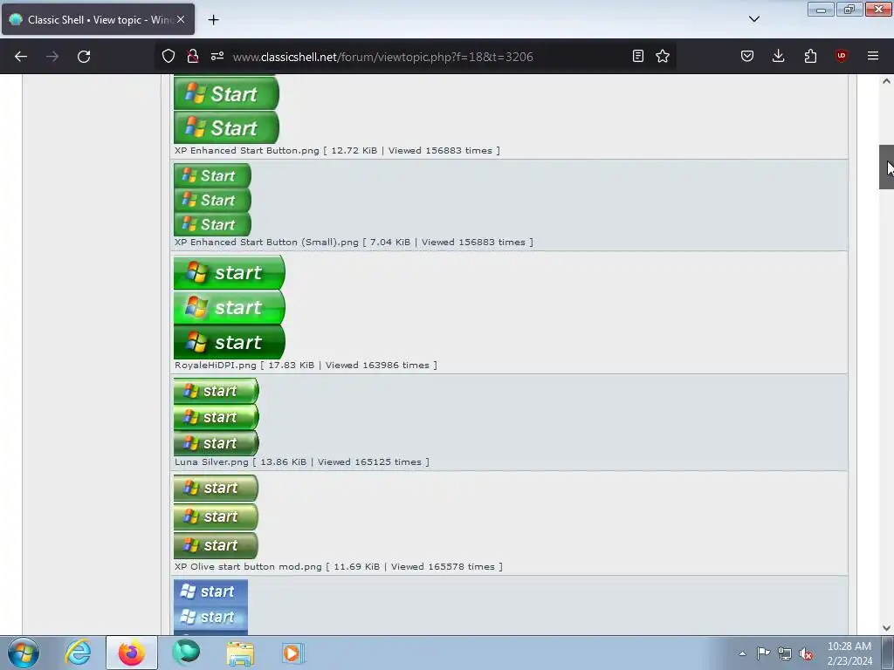Open a new browser tab
Viewport: 894px width, 670px height.
click(x=213, y=20)
